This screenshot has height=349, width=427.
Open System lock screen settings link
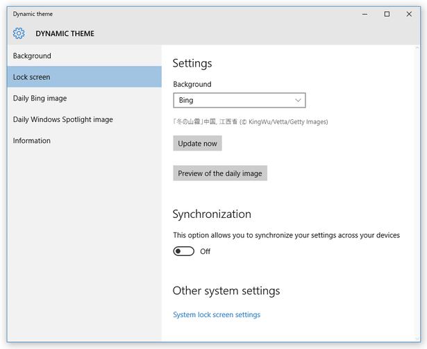click(x=217, y=315)
